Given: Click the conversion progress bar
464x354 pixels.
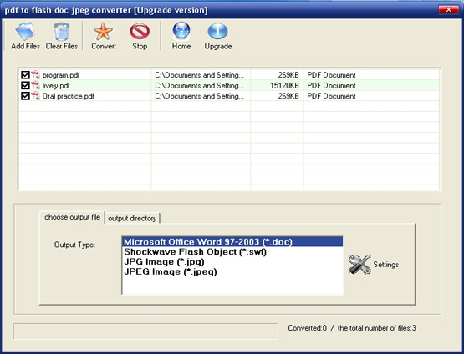Looking at the screenshot, I should point(145,331).
